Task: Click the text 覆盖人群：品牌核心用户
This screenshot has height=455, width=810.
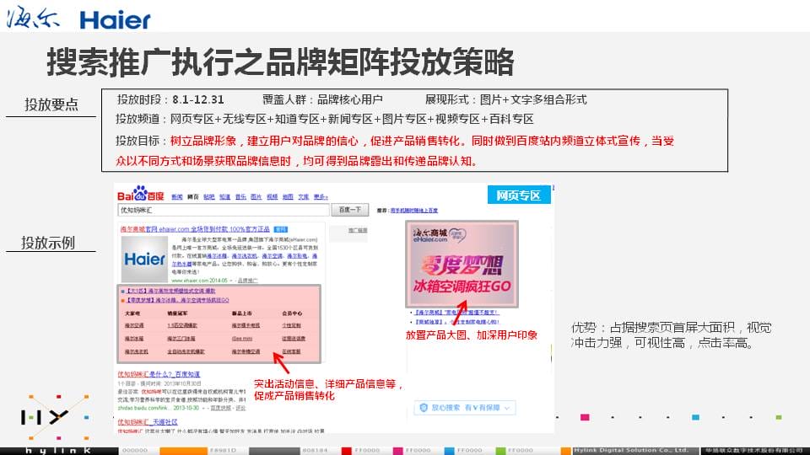Action: [322, 99]
